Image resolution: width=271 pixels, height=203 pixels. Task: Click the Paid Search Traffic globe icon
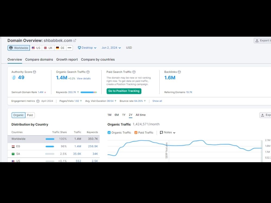point(134,72)
